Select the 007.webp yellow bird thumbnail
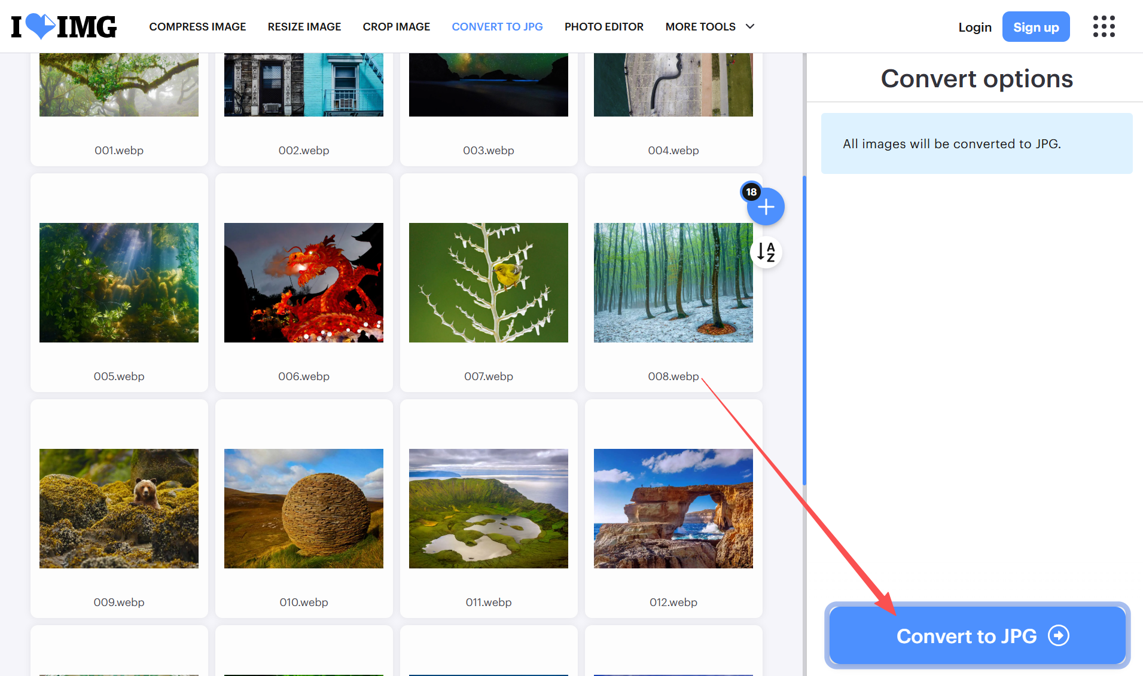The height and width of the screenshot is (676, 1143). coord(489,283)
